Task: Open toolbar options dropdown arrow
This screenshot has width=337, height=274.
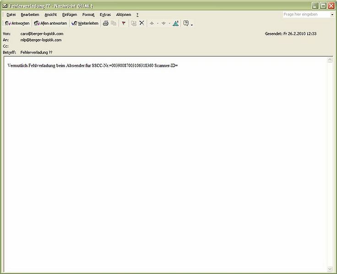Action: pyautogui.click(x=192, y=25)
